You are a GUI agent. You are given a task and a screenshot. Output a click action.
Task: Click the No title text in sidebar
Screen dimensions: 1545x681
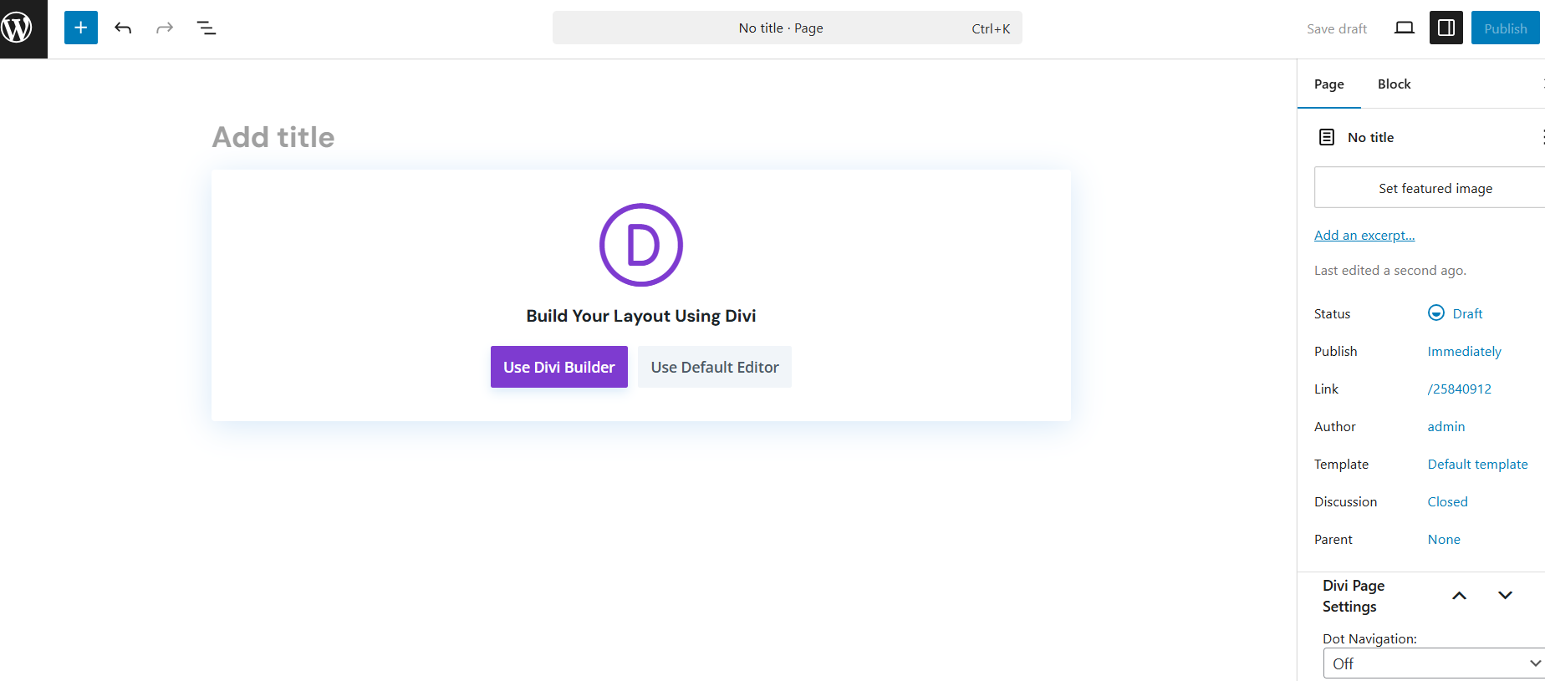tap(1371, 137)
